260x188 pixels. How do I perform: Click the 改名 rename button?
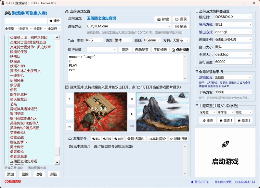(x=39, y=174)
